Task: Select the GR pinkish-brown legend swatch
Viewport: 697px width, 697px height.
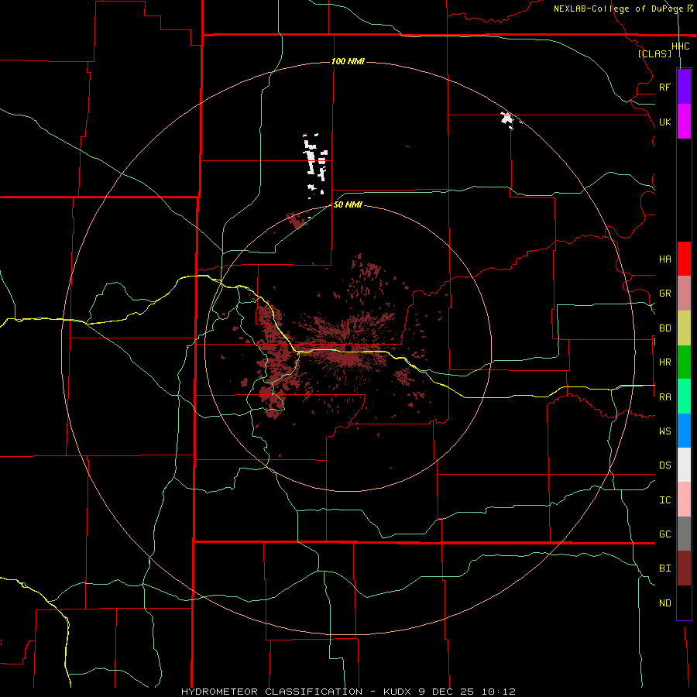Action: coord(684,294)
